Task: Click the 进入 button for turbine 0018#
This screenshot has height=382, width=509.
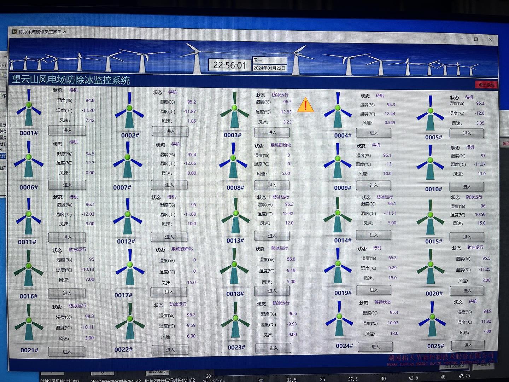Action: (x=272, y=291)
